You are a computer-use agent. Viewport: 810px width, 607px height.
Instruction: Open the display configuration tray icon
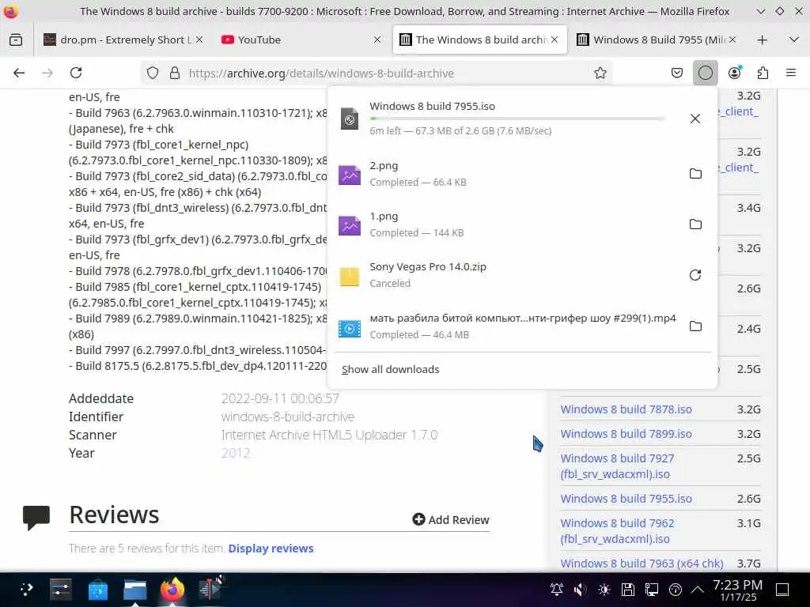[x=652, y=590]
